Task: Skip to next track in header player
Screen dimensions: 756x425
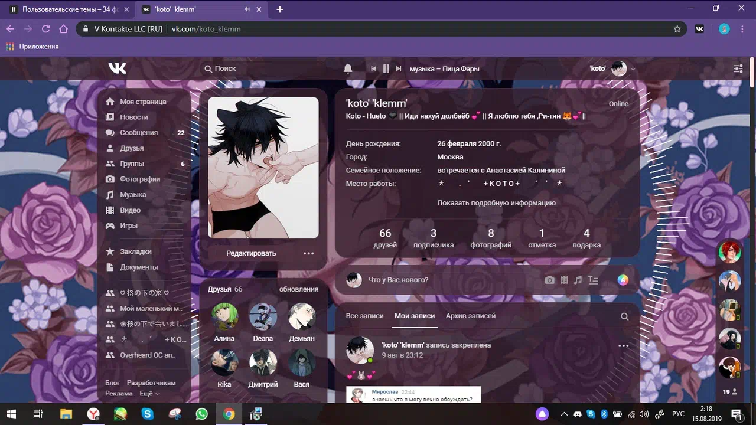Action: [399, 68]
